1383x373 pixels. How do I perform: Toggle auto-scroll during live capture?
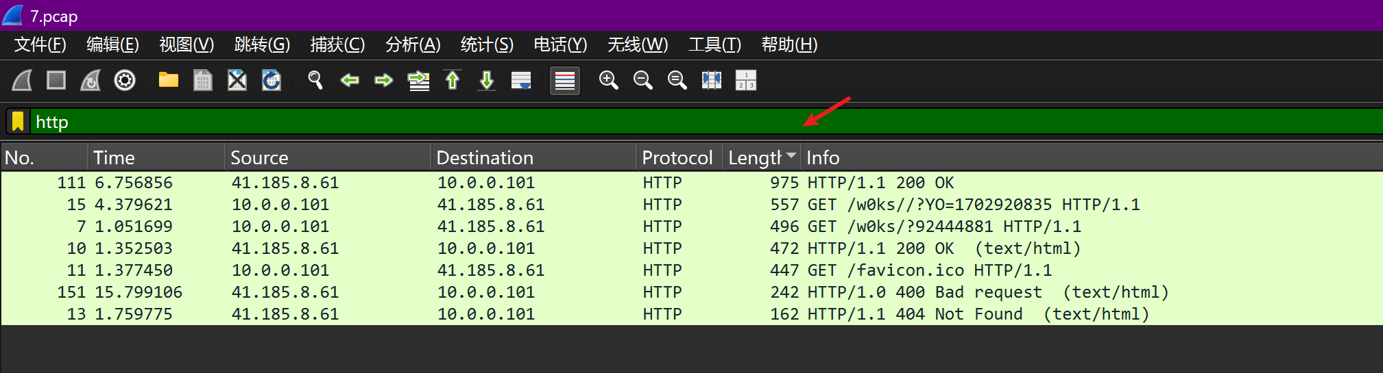(x=521, y=81)
